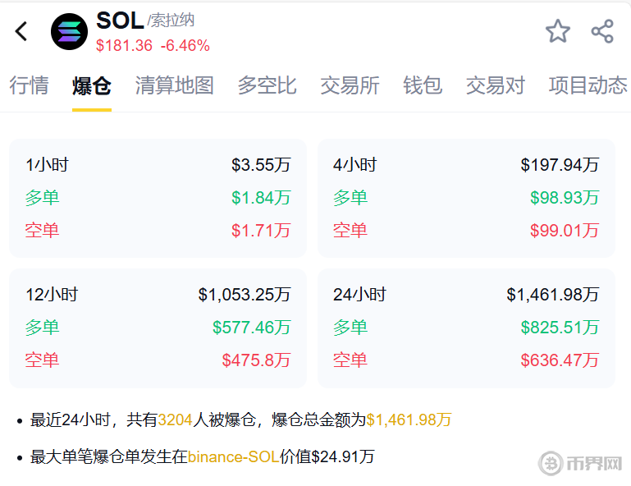631x486 pixels.
Task: Click the 4小时 liquidation card
Action: coord(466,198)
